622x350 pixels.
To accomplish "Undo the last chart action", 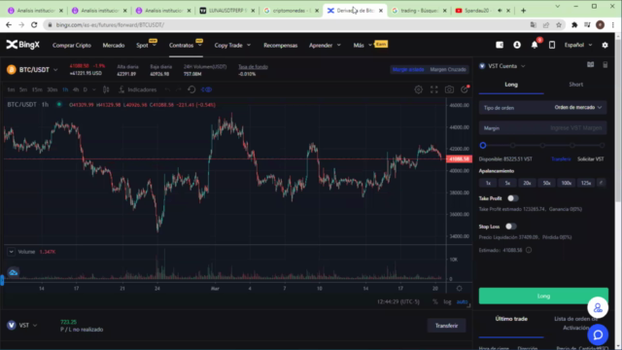I will pyautogui.click(x=167, y=89).
